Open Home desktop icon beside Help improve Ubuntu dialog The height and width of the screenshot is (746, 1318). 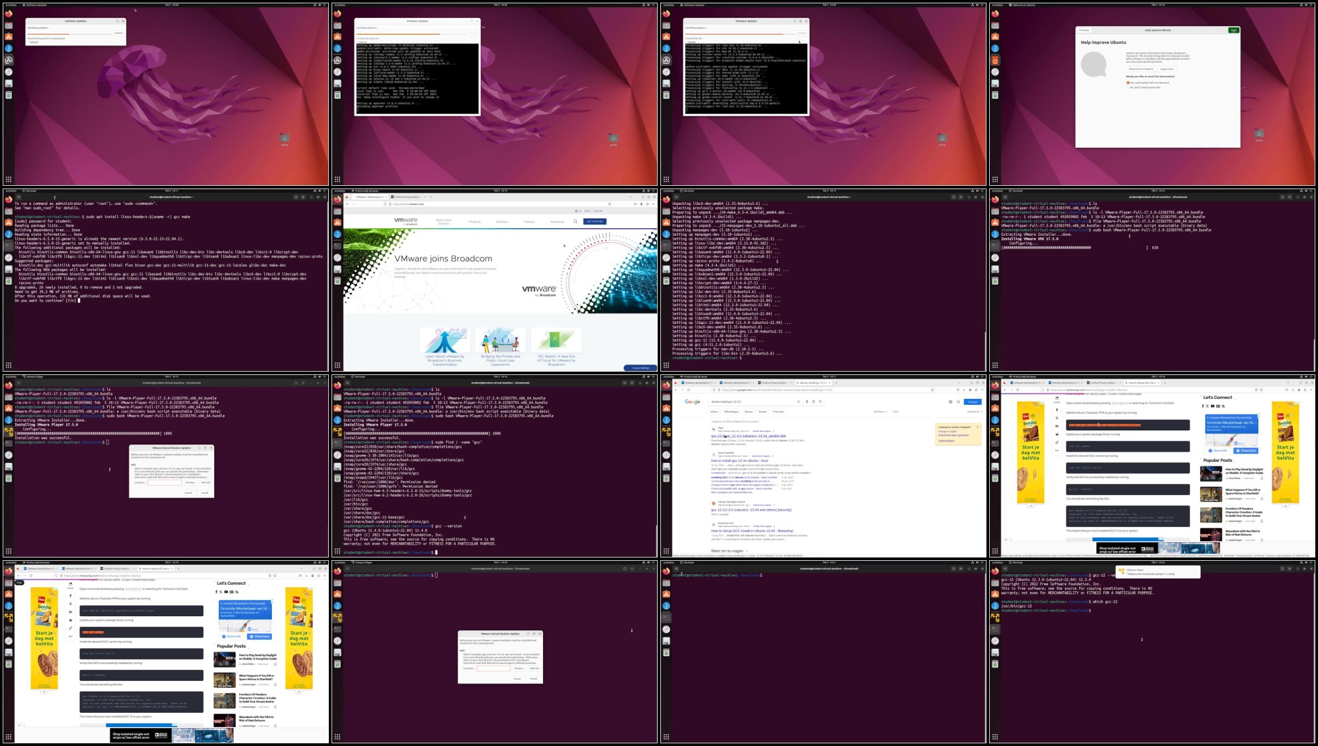(x=1259, y=135)
